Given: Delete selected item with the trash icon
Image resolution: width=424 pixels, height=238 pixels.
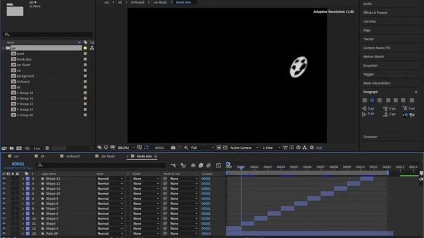Looking at the screenshot, I should click(47, 148).
